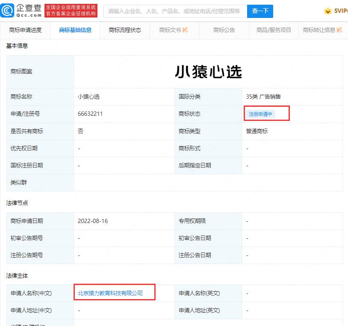Screen dimensions: 348x326
Task: Click the 优先权日期 label
Action: pos(24,148)
